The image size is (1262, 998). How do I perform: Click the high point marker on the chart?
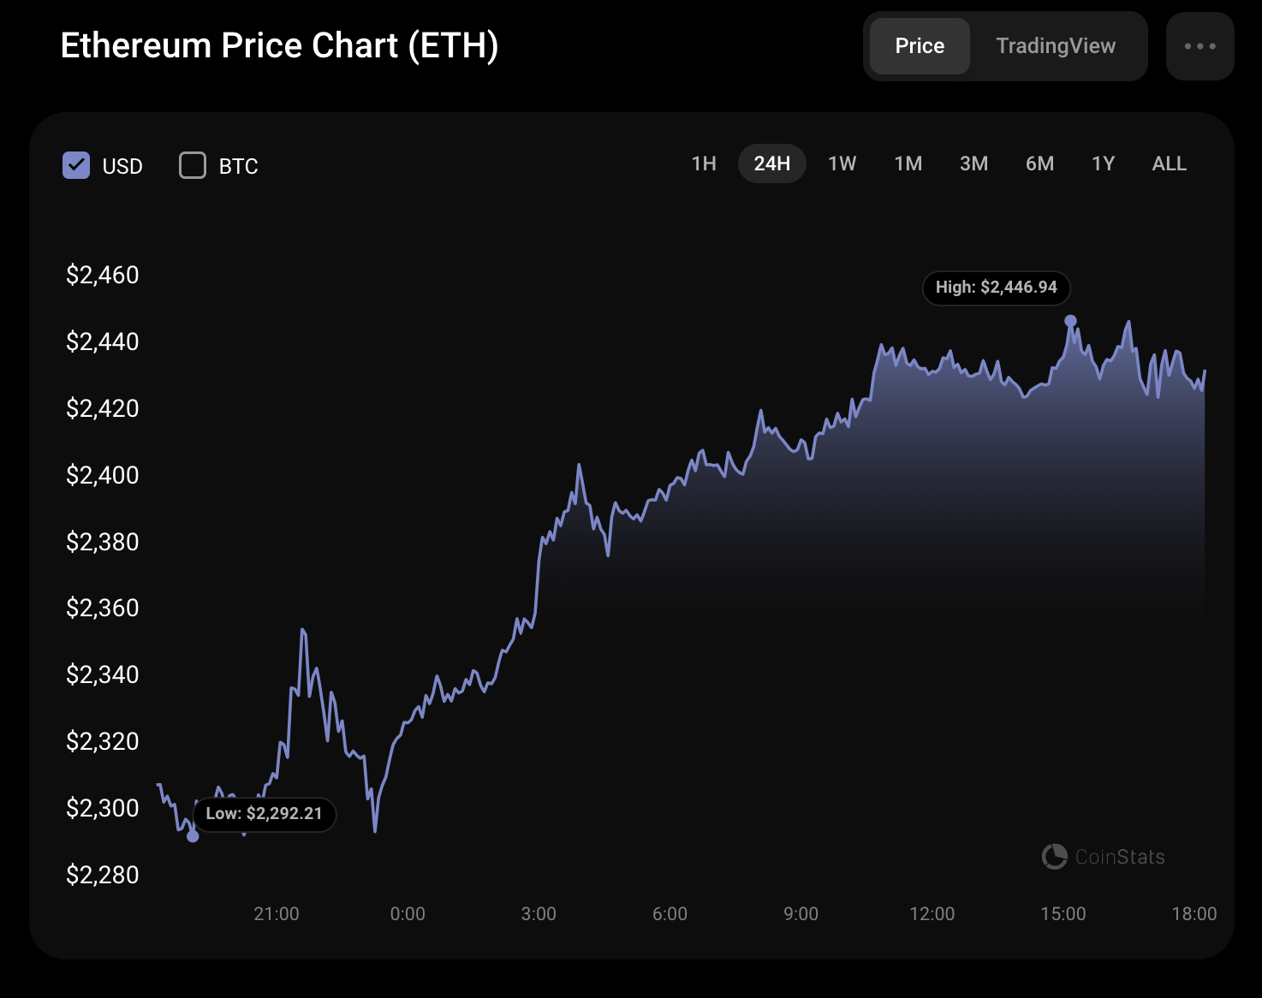1069,319
